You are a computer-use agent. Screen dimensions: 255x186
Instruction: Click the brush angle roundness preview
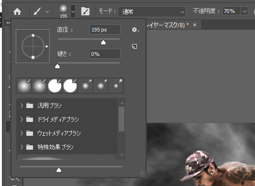coord(33,46)
